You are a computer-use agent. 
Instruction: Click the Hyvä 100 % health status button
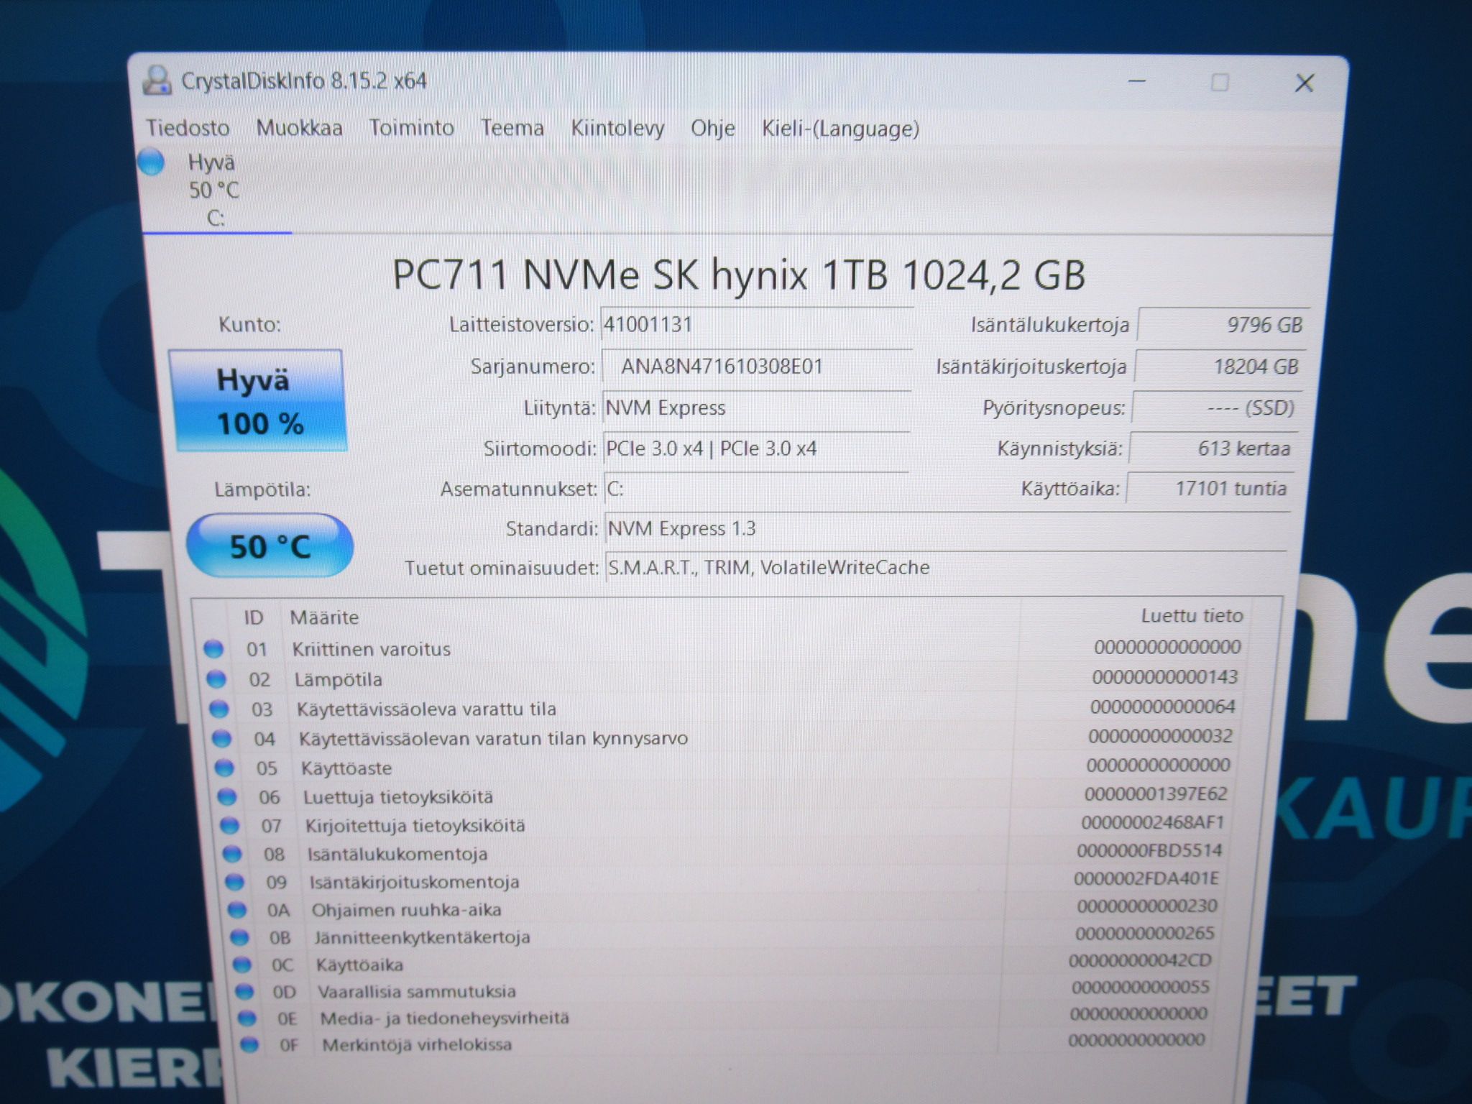[258, 401]
